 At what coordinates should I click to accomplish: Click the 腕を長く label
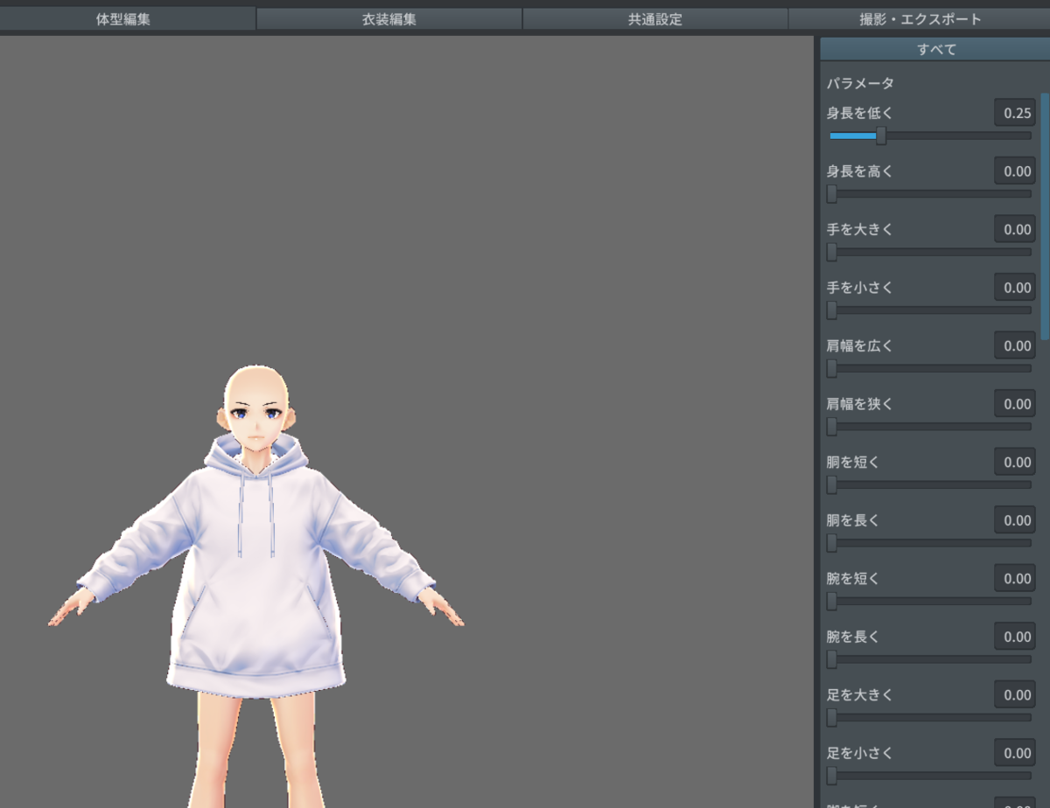click(x=853, y=637)
